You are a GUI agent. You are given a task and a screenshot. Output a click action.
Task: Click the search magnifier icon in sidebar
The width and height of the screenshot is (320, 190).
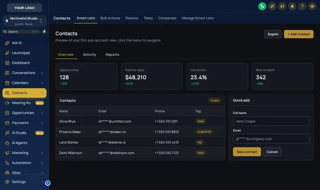pos(5,32)
